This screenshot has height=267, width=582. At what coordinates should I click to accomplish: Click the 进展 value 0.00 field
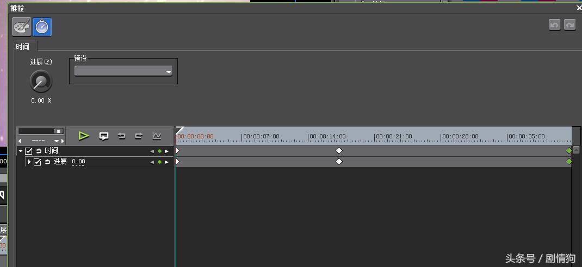[78, 162]
